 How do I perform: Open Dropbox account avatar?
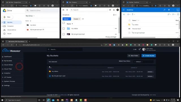click(x=118, y=10)
